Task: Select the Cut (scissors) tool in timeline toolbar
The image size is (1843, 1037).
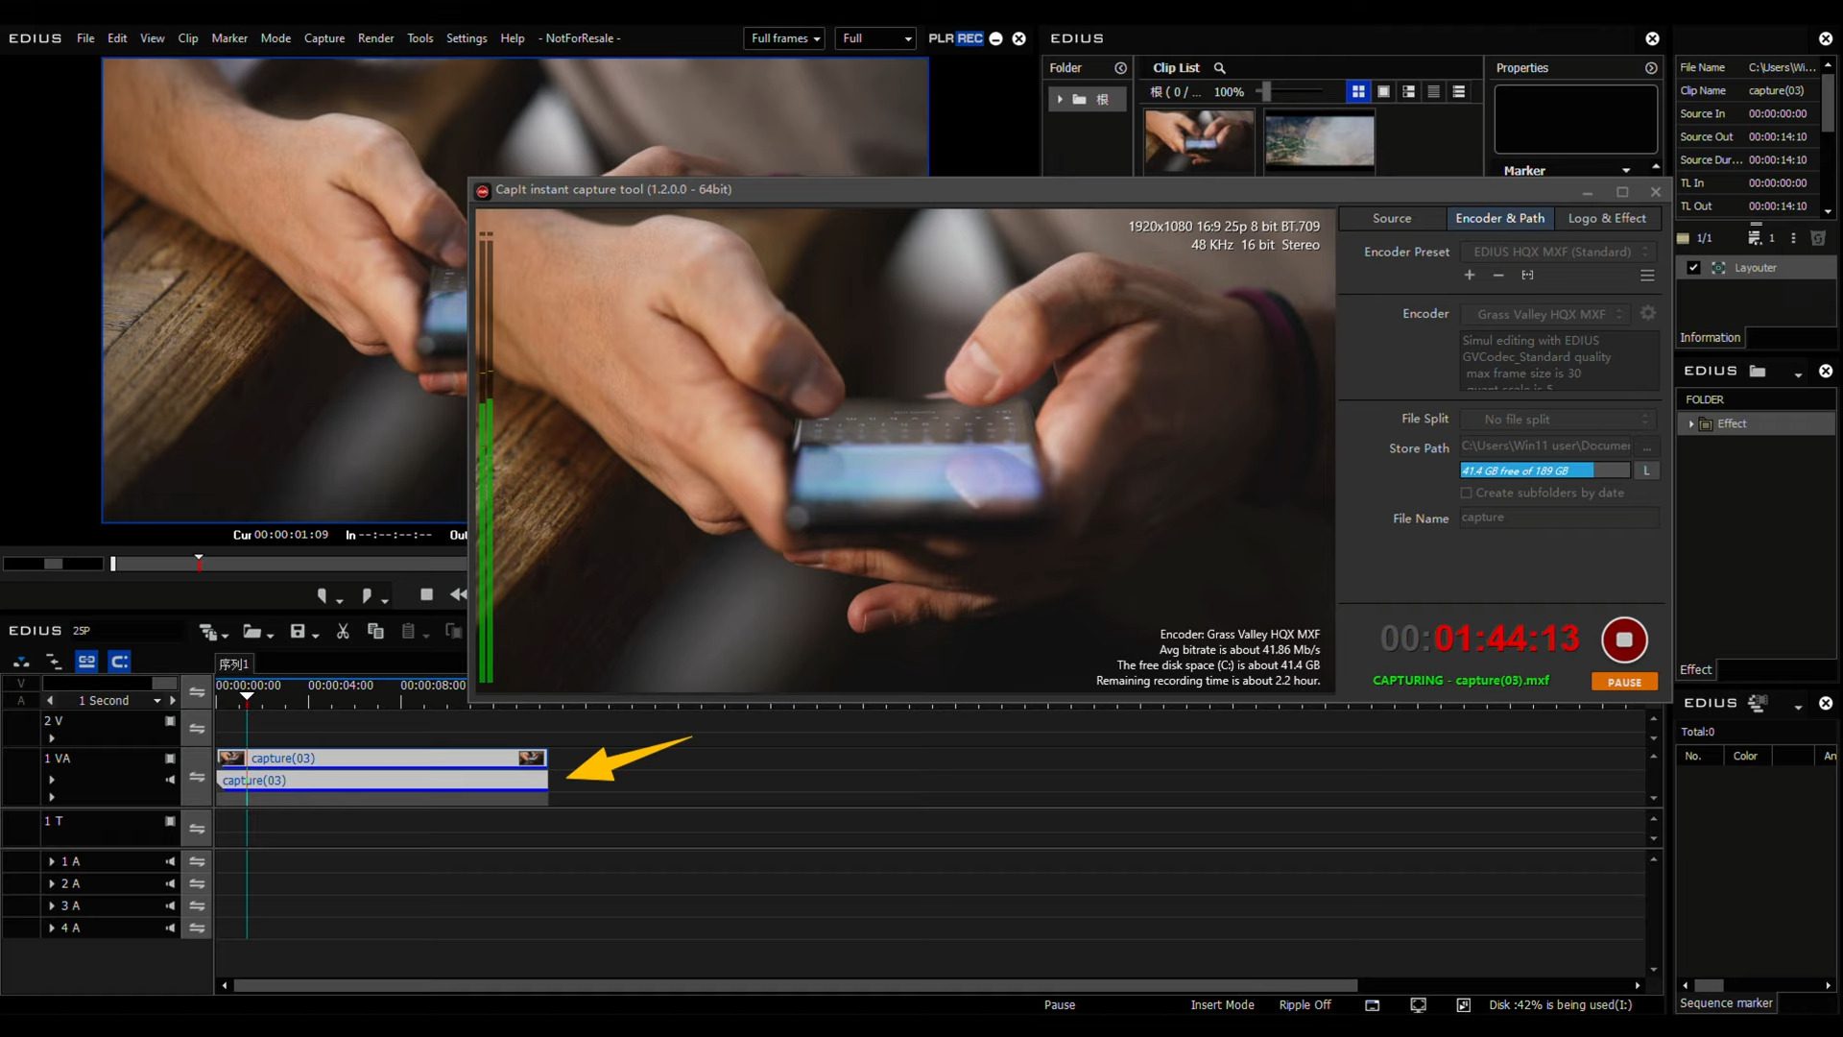Action: [x=343, y=632]
